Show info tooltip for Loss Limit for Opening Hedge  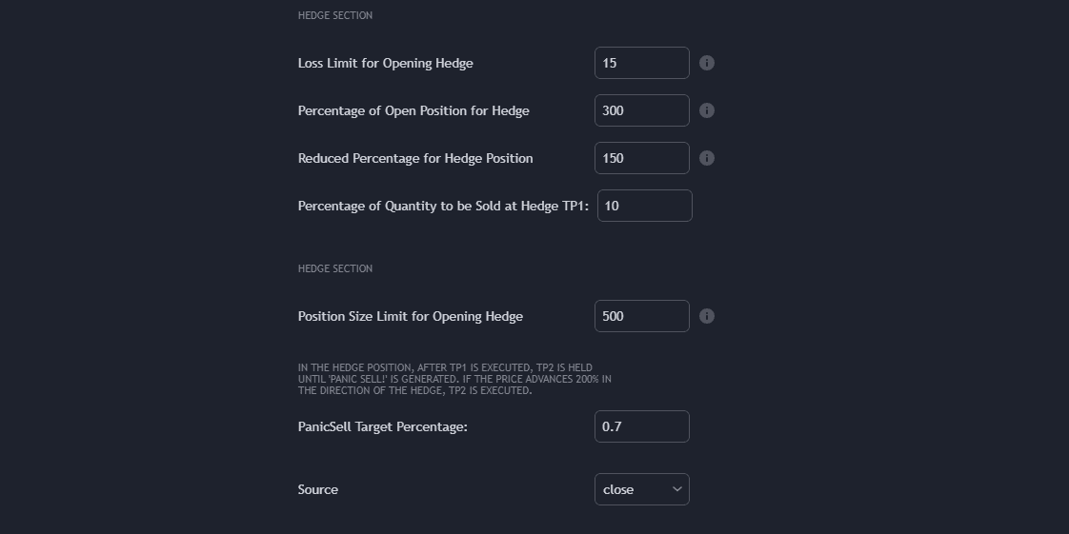click(x=707, y=63)
